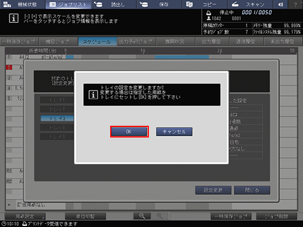Click the info icon in the dialog message
The image size is (303, 227).
93,95
